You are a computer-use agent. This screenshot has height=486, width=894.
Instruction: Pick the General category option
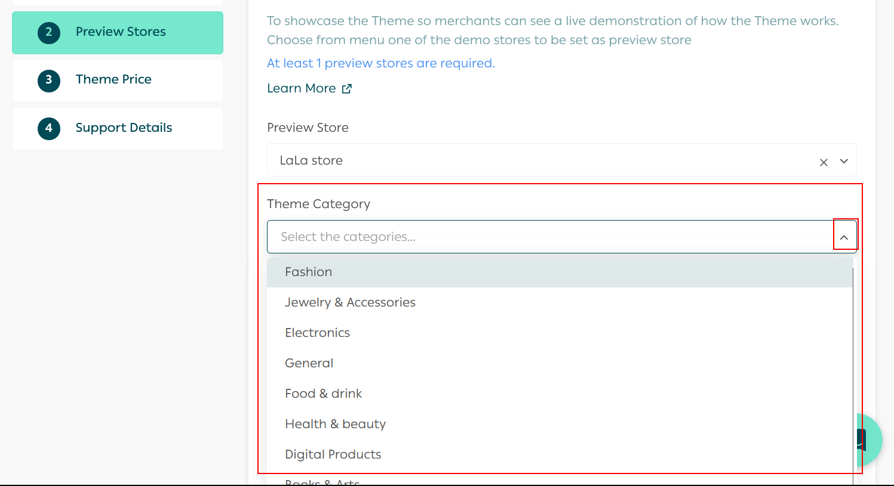(x=309, y=363)
